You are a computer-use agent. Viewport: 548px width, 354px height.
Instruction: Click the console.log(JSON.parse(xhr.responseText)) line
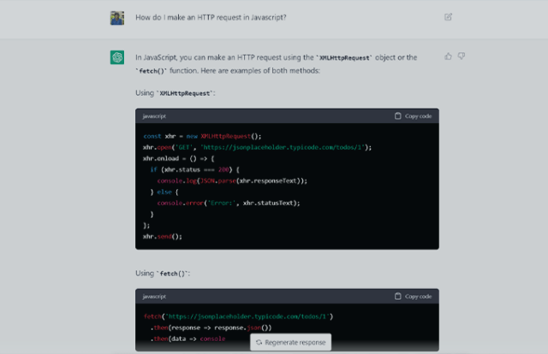[x=232, y=180]
